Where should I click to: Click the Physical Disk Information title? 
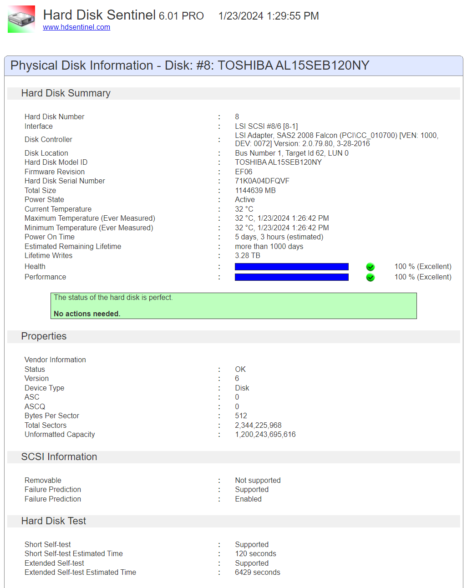(190, 66)
